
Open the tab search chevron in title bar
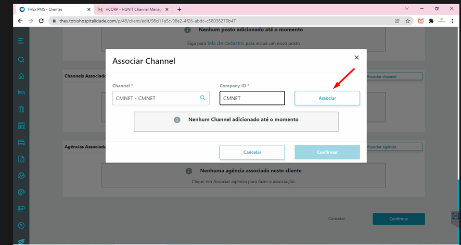(406, 9)
